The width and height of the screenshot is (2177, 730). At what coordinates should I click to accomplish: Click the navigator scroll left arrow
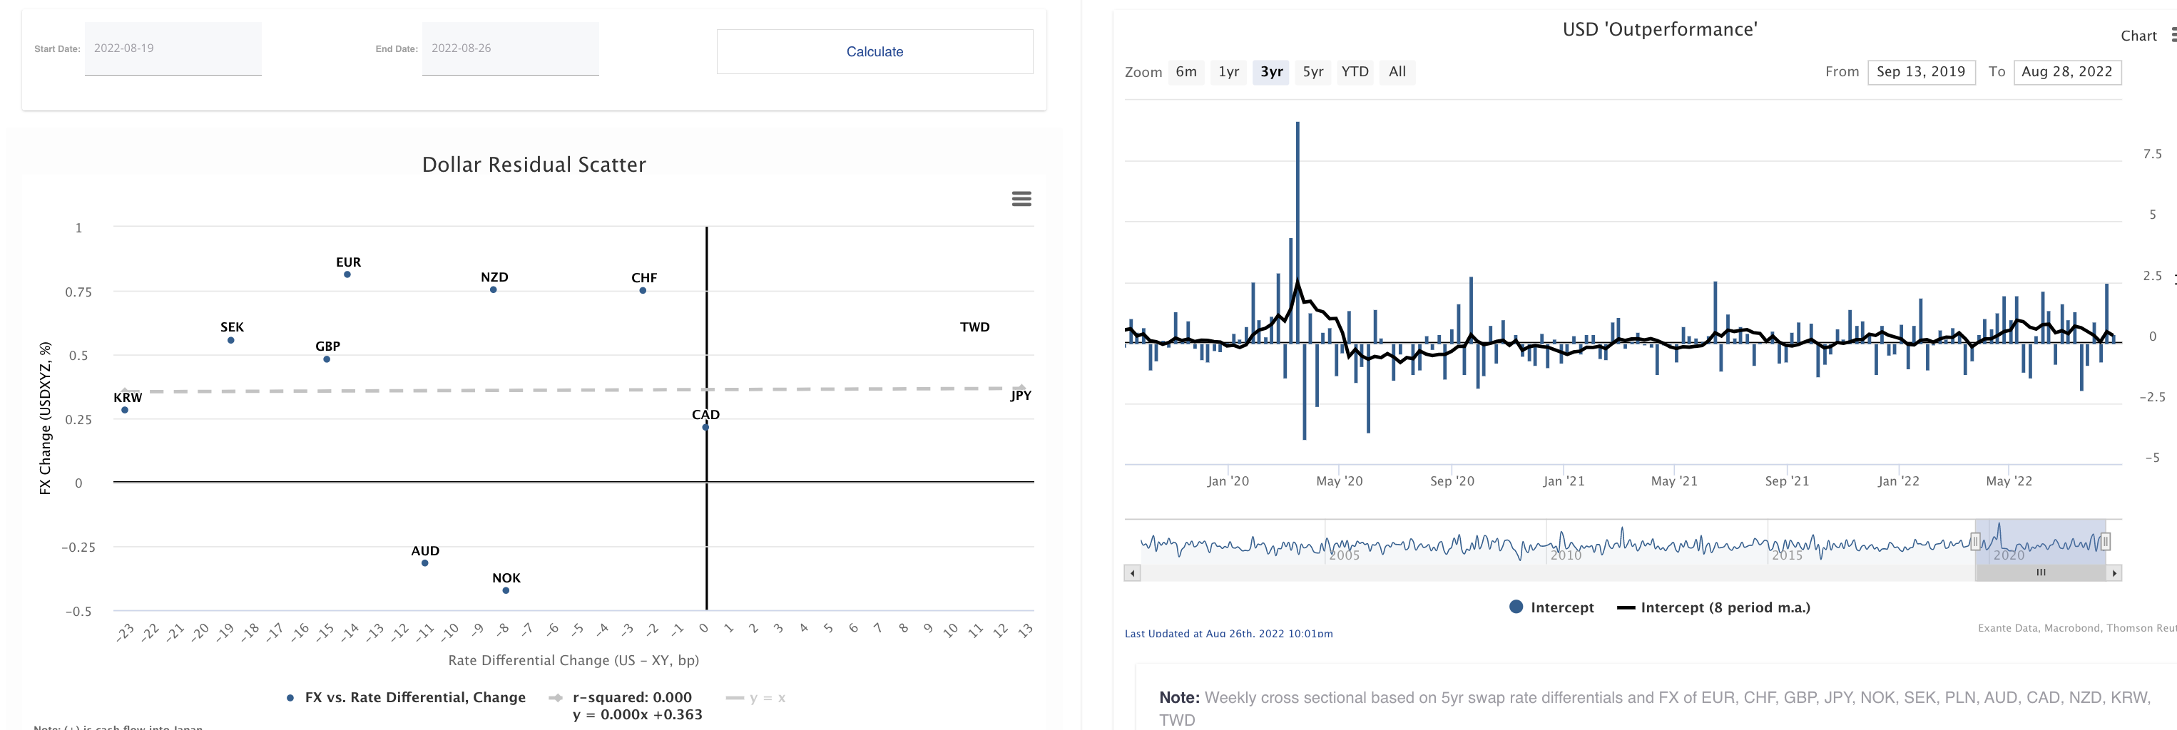tap(1131, 573)
